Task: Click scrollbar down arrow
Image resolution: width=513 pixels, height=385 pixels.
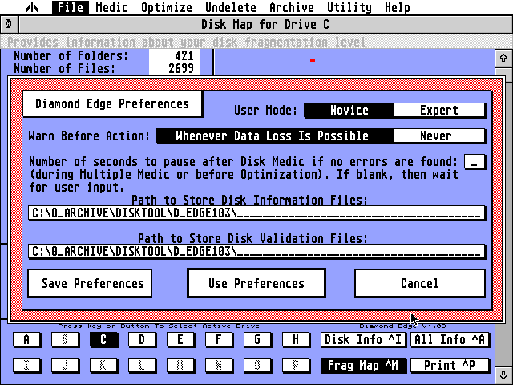Action: point(503,375)
